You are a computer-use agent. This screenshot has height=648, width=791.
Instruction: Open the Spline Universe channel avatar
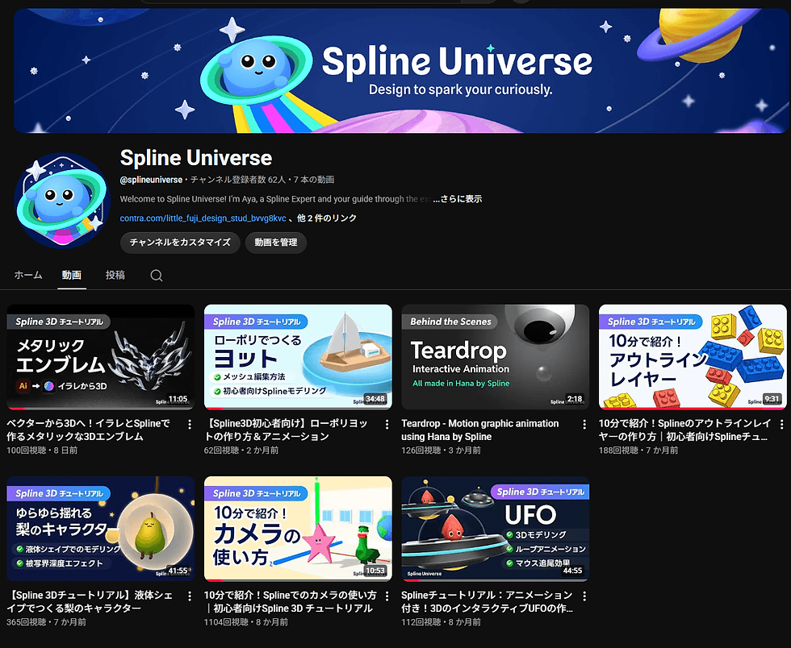click(63, 201)
